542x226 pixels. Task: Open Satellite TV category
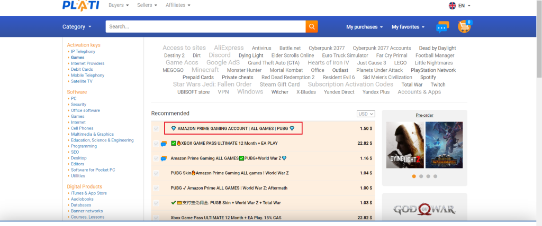click(82, 81)
